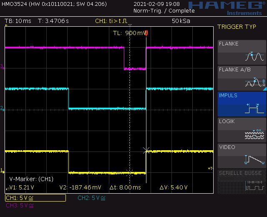Click the trigger level T marker at right edge
267x217 pixels.
click(x=211, y=168)
